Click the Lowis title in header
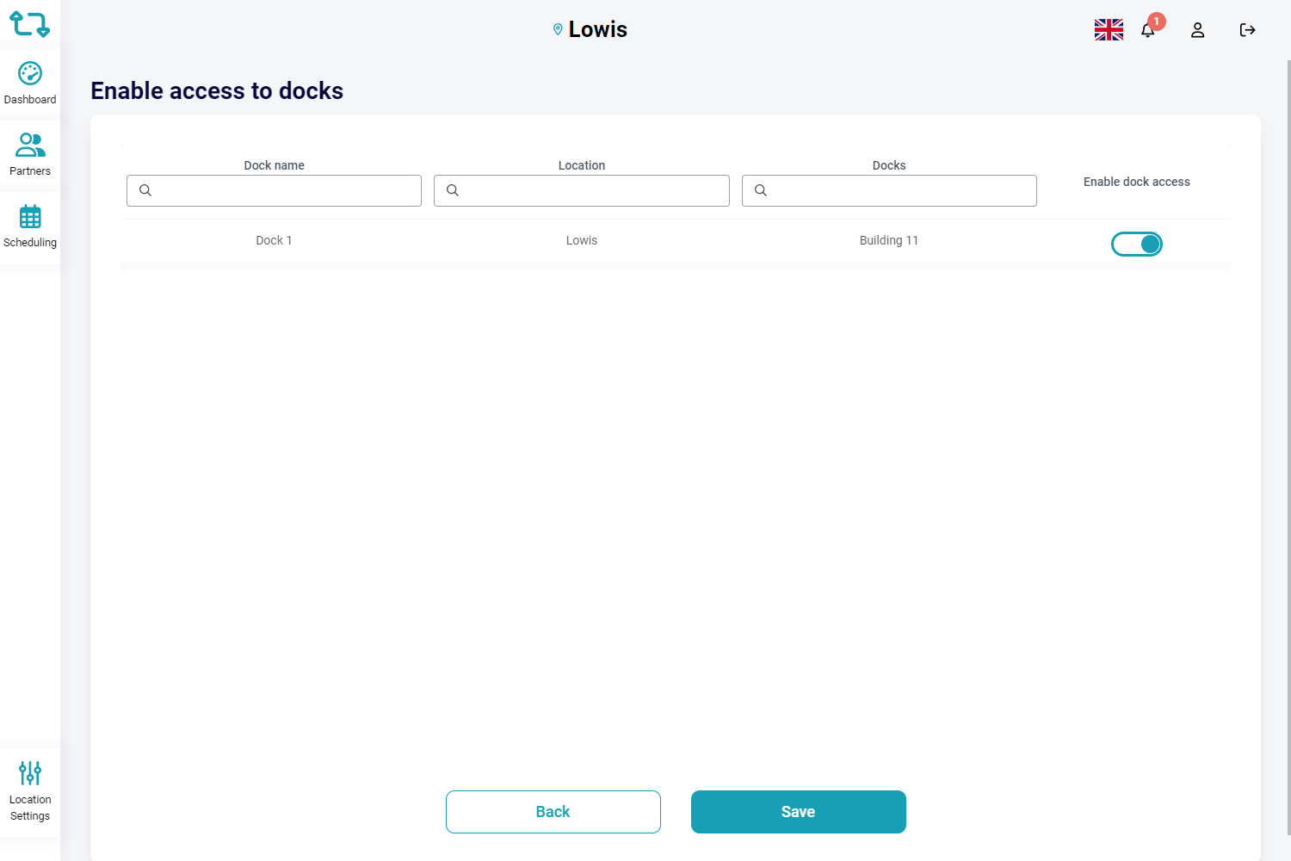The width and height of the screenshot is (1291, 861). tap(598, 29)
